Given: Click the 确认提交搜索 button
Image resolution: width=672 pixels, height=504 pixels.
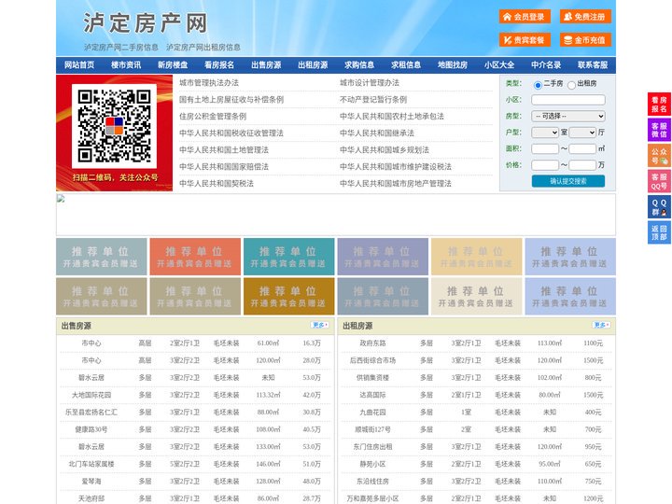Looking at the screenshot, I should [568, 181].
